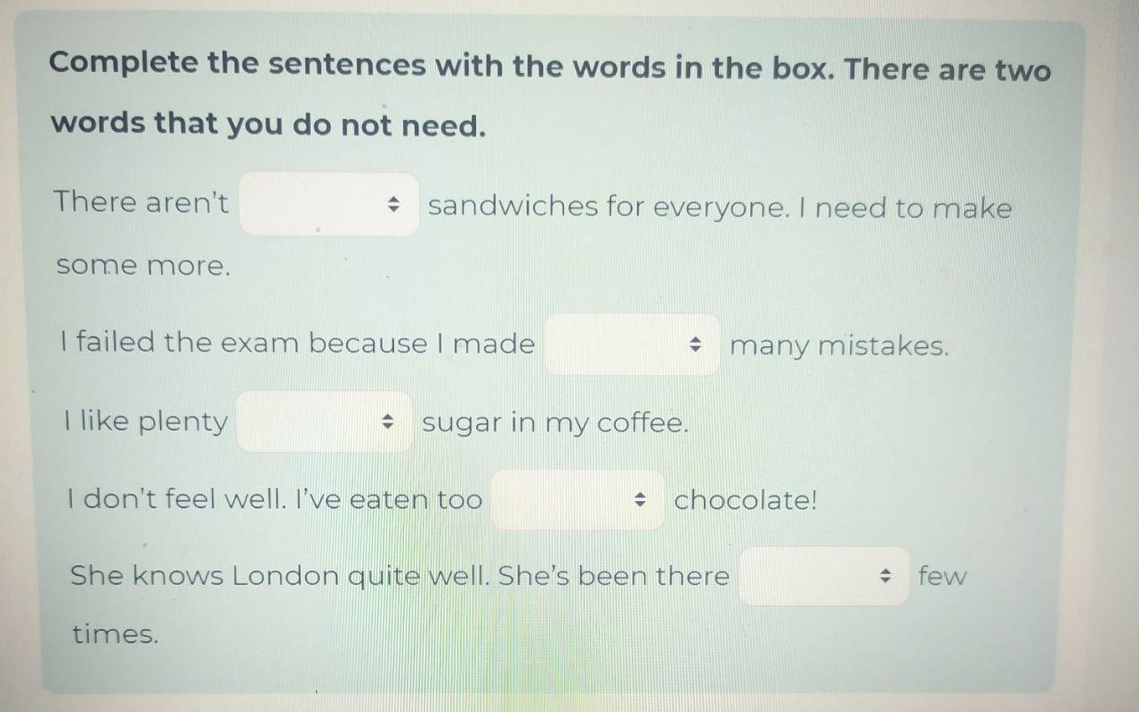This screenshot has height=712, width=1139.
Task: Click the arrows icon in the chocolate sentence dropdown
Action: [x=640, y=500]
